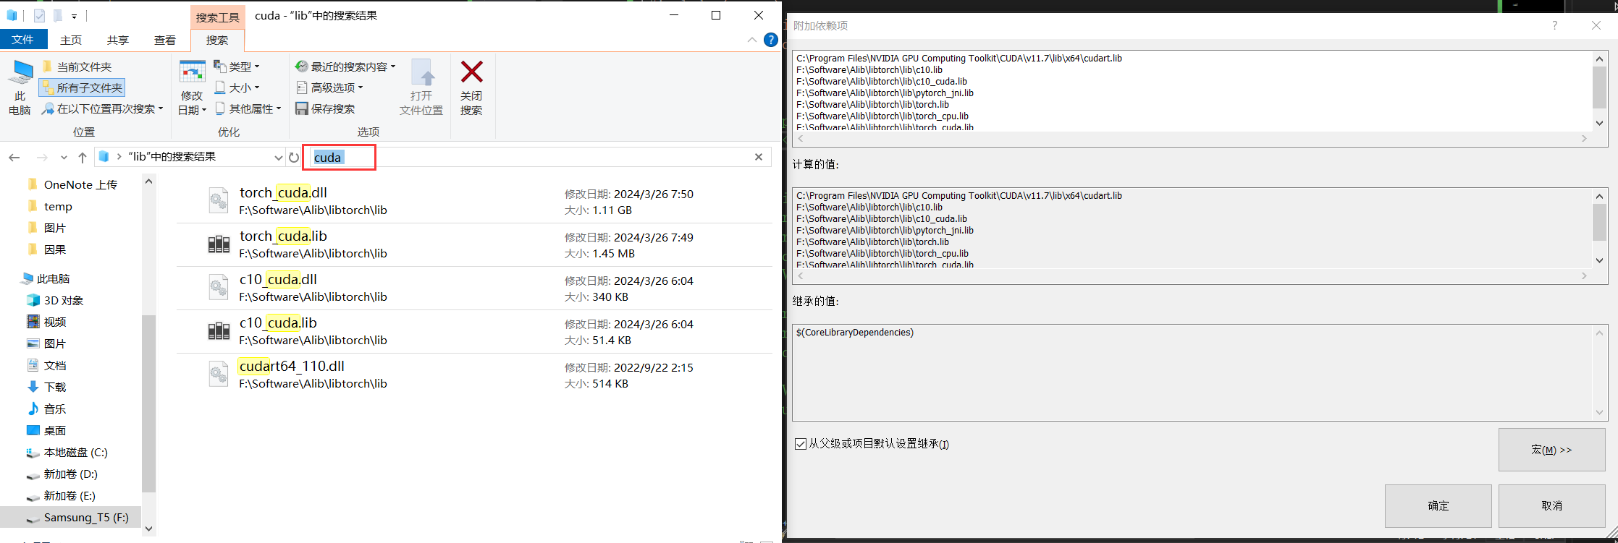Click the 宏(M) >> button
The width and height of the screenshot is (1618, 543).
[x=1551, y=450]
